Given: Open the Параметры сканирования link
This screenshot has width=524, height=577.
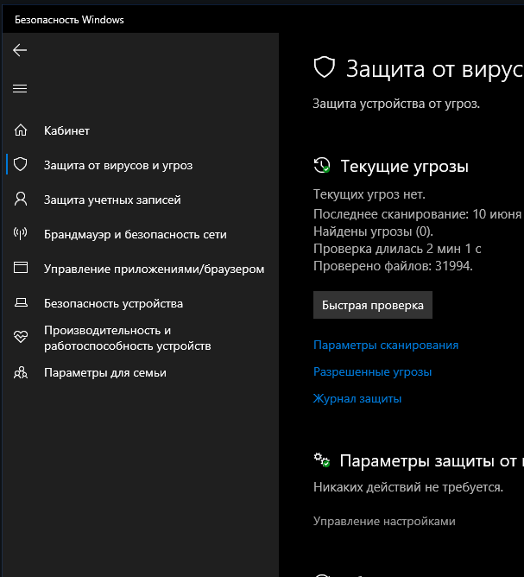Looking at the screenshot, I should click(385, 345).
